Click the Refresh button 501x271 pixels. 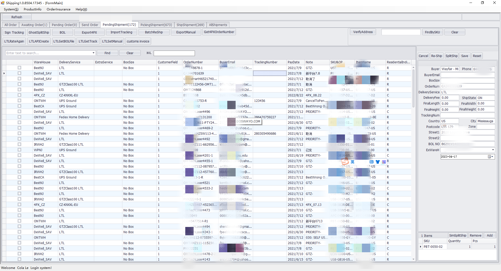pos(17,17)
